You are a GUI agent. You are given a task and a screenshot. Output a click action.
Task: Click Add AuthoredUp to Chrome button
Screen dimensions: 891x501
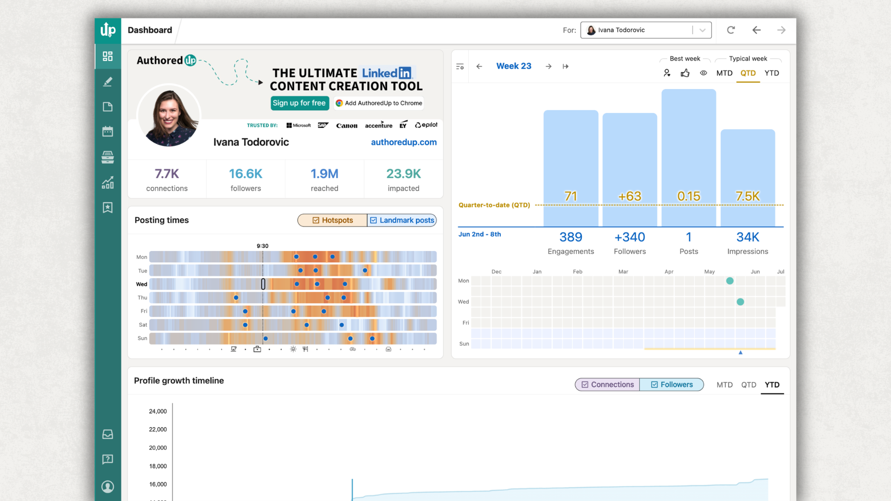pos(379,103)
